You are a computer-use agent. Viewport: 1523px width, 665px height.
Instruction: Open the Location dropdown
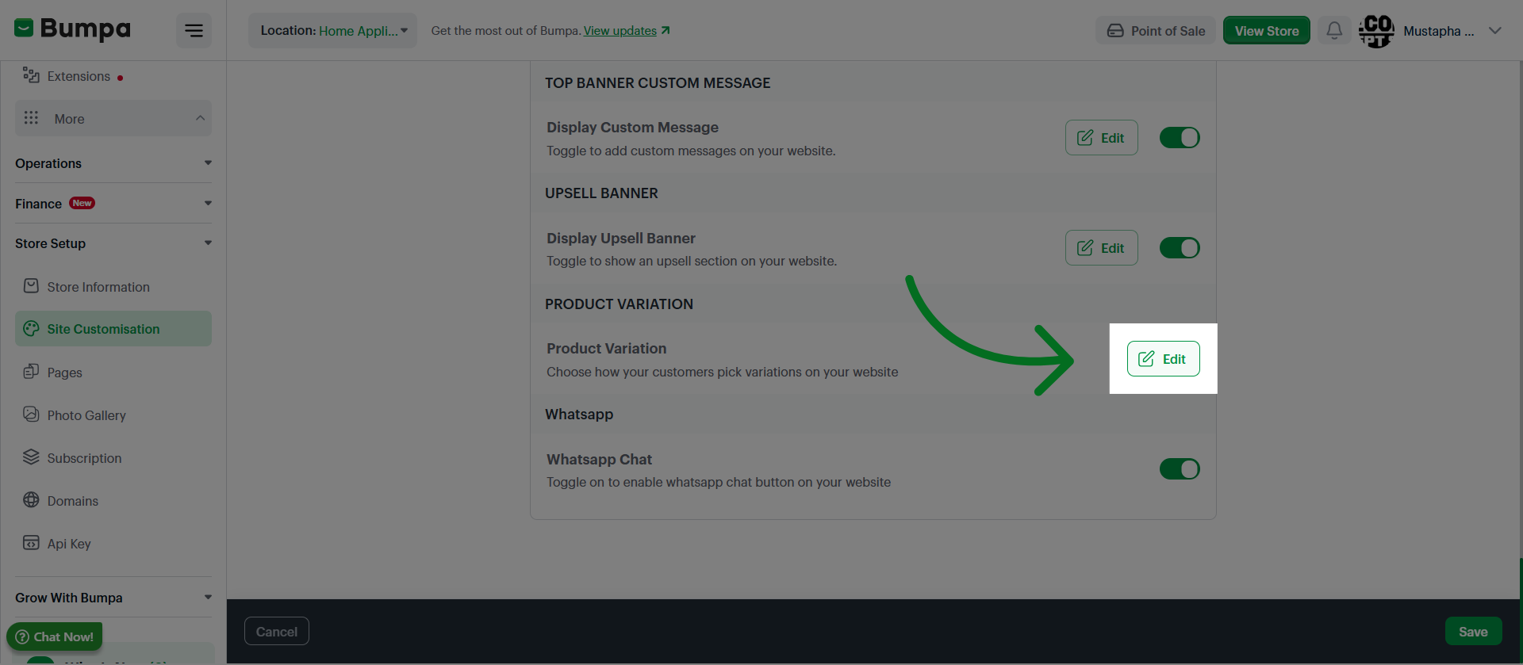(x=333, y=31)
